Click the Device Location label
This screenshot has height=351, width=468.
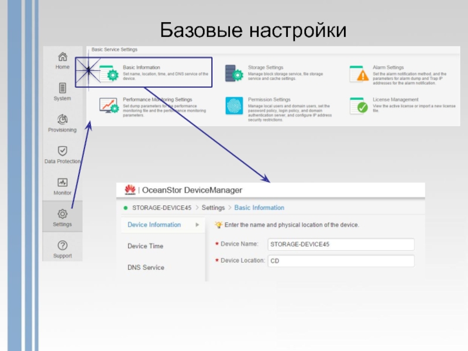coord(243,260)
